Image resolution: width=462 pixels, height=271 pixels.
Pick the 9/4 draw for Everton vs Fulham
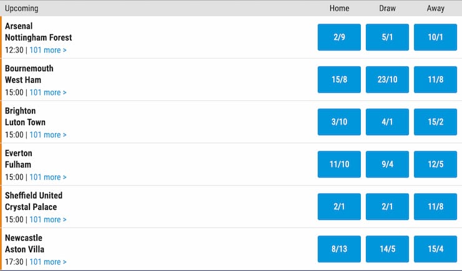[x=387, y=164]
